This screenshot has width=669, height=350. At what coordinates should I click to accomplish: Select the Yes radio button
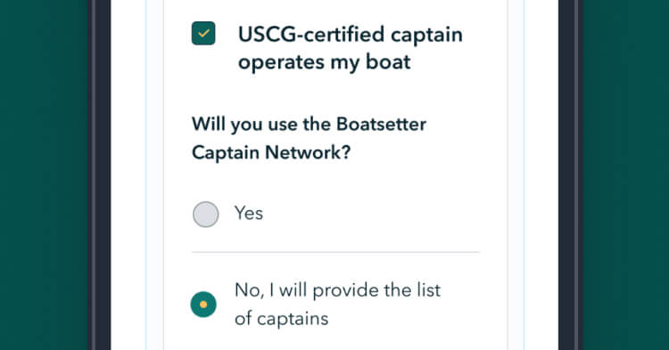click(x=206, y=214)
